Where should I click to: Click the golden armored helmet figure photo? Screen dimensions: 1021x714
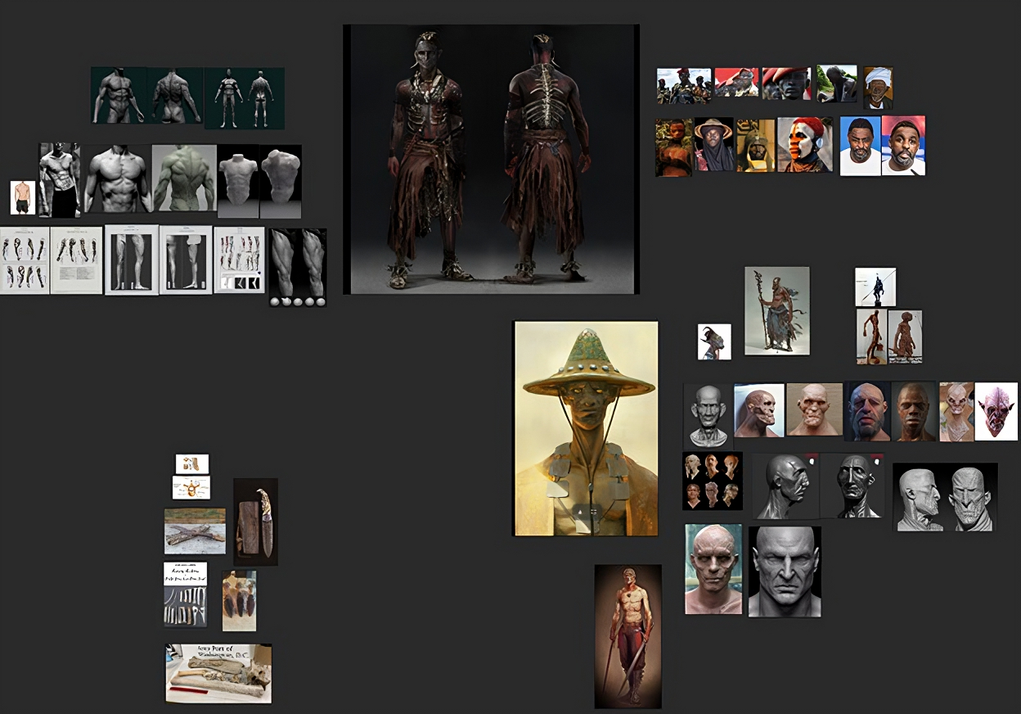[x=755, y=145]
